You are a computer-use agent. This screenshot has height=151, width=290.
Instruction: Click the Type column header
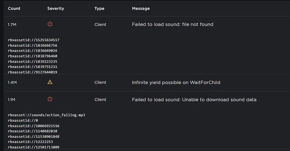(99, 8)
